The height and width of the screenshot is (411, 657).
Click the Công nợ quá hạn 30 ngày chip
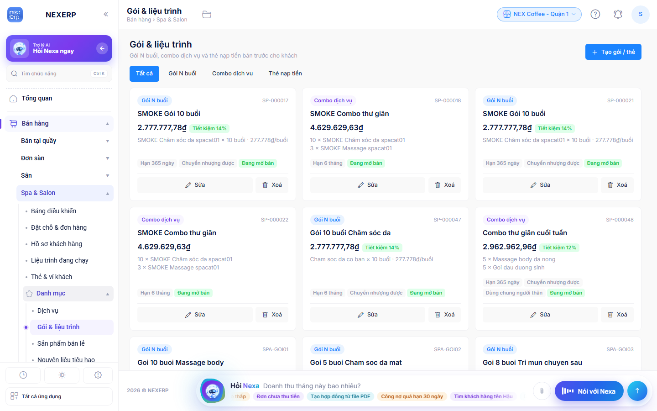coord(412,396)
